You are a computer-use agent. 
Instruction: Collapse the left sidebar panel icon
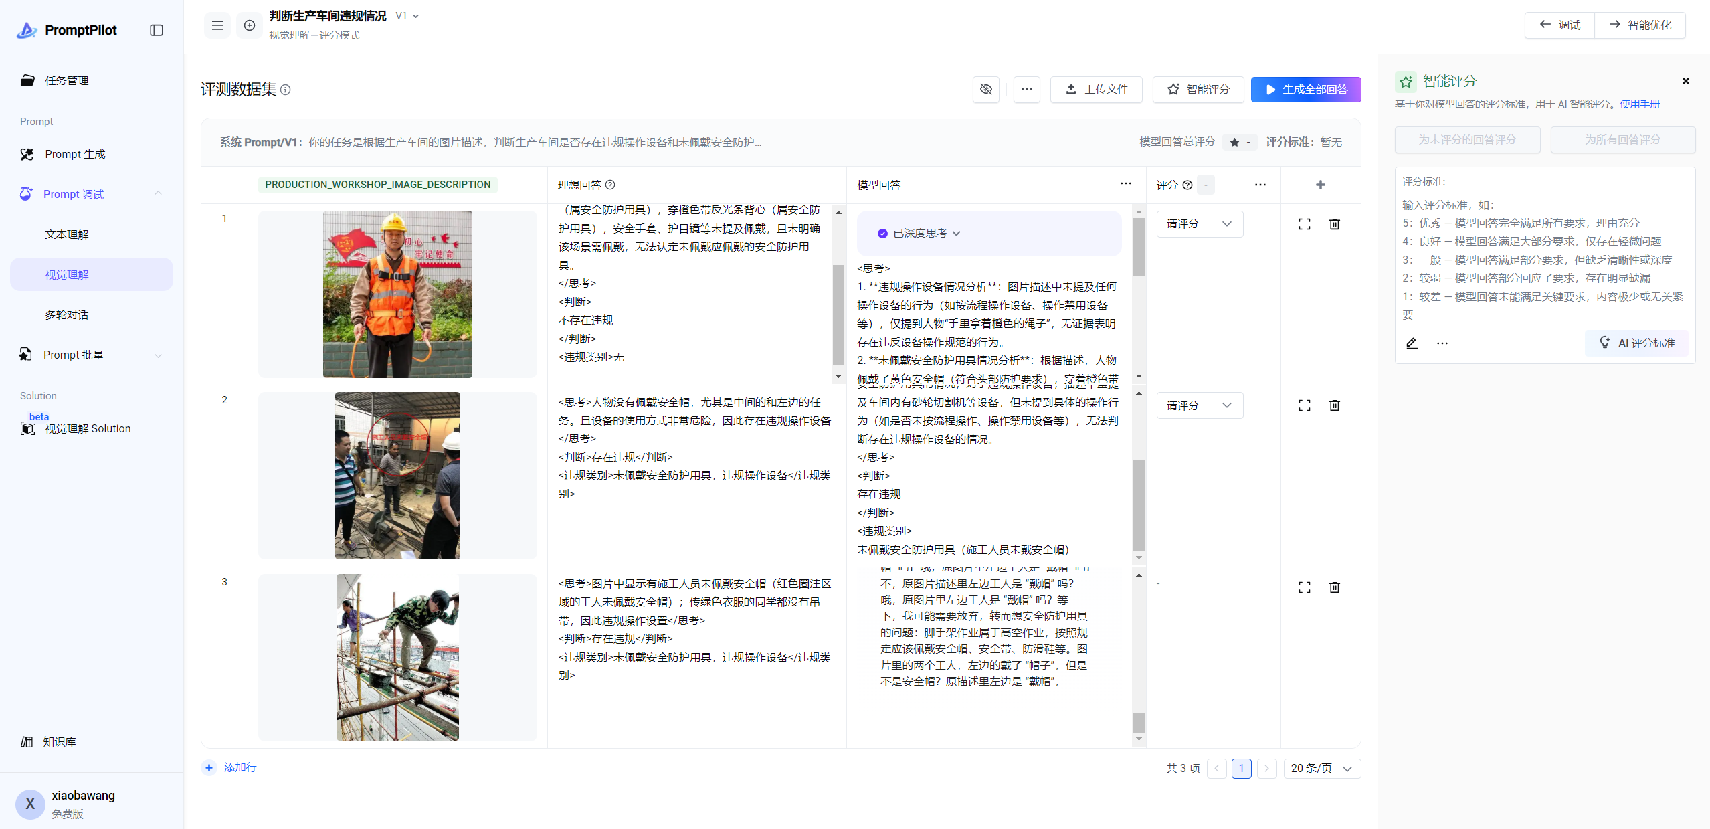[157, 30]
